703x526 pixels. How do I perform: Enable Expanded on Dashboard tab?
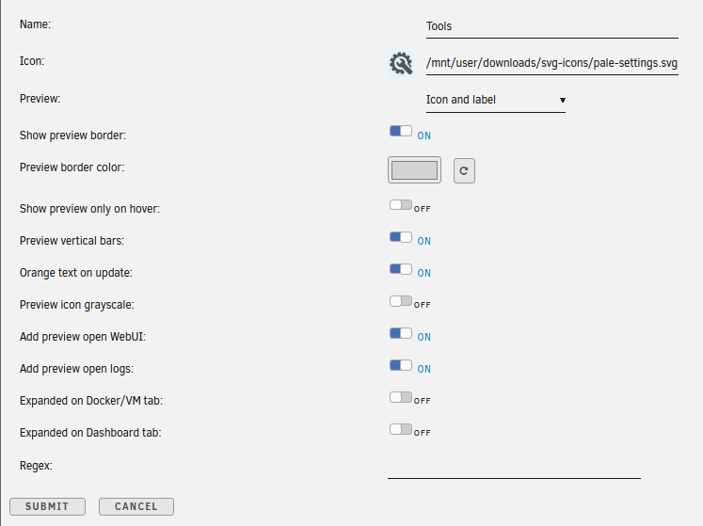point(401,429)
